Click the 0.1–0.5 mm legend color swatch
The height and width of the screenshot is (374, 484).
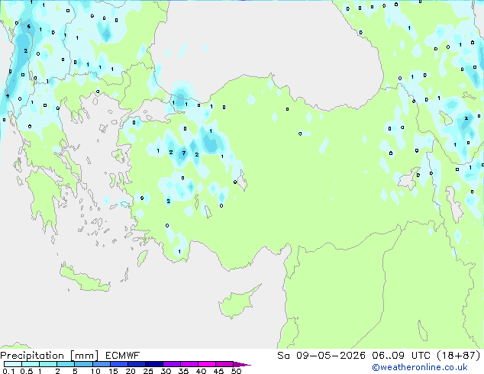(x=13, y=364)
